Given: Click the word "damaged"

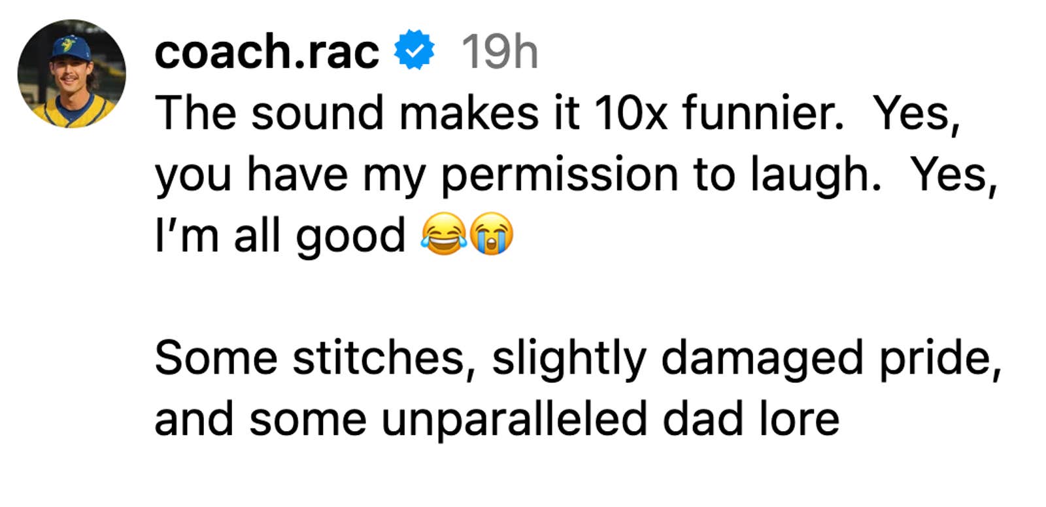Looking at the screenshot, I should 762,358.
